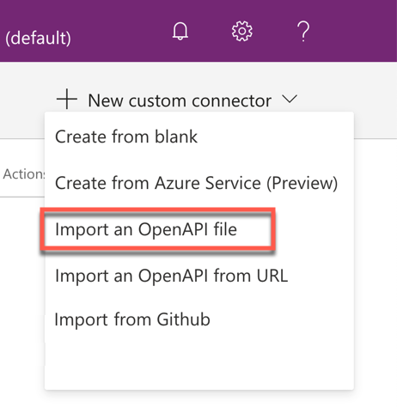Click the (default) environment label
The height and width of the screenshot is (407, 397).
click(38, 38)
